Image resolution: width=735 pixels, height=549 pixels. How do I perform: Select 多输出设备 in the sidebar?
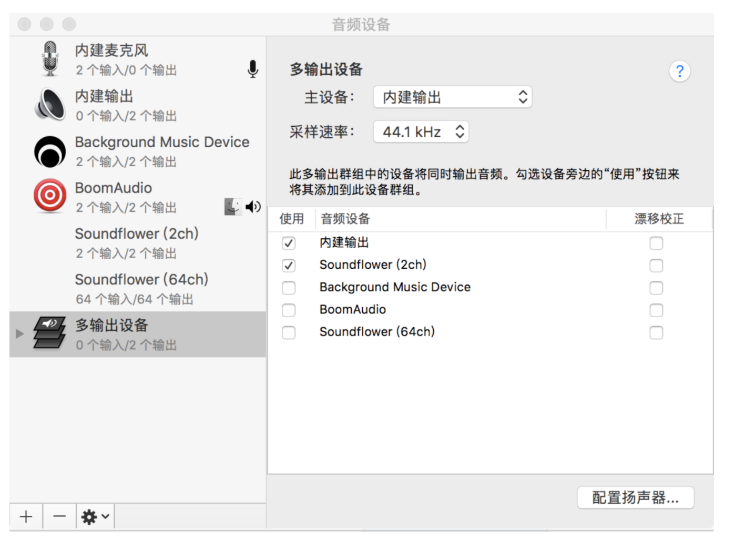pyautogui.click(x=138, y=334)
